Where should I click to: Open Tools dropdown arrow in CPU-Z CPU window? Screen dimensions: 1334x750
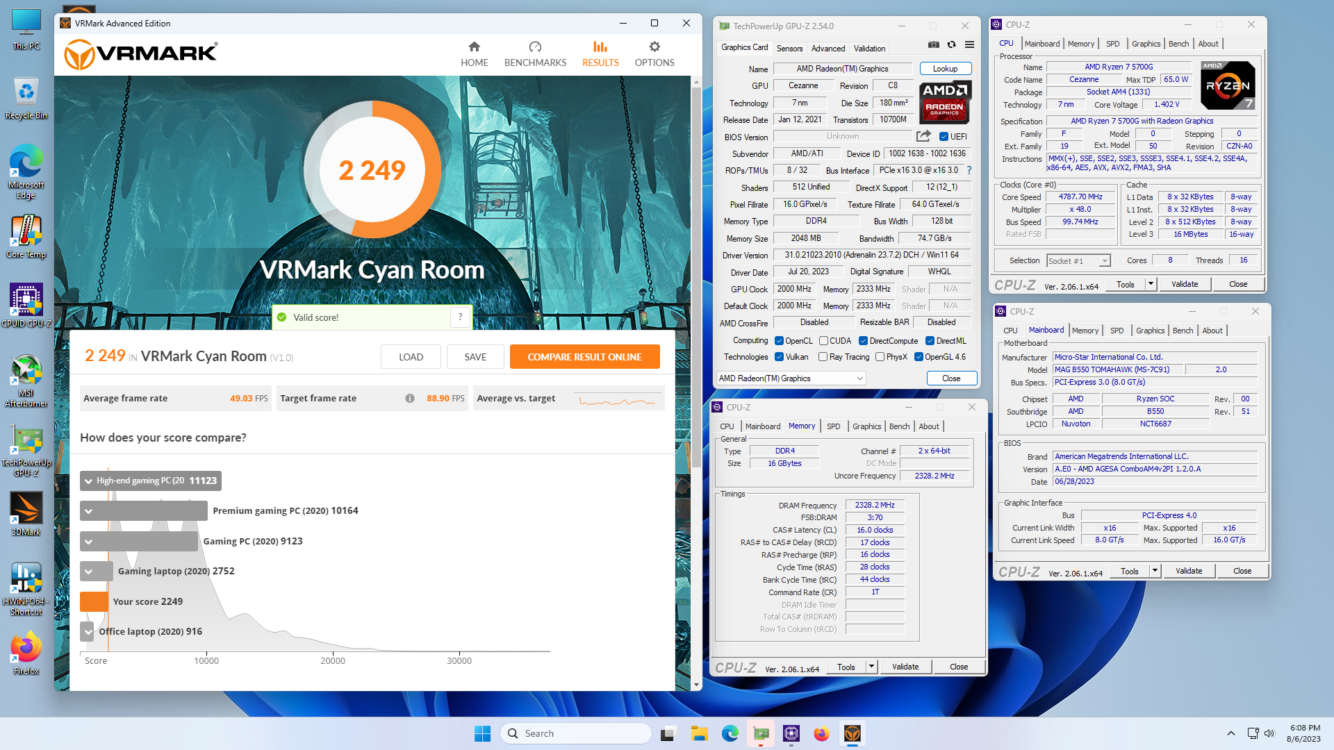tap(1151, 284)
